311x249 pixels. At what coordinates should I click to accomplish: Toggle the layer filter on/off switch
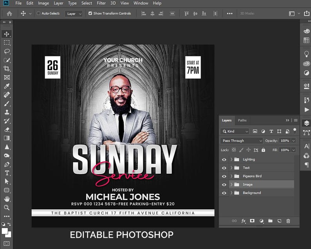click(295, 131)
